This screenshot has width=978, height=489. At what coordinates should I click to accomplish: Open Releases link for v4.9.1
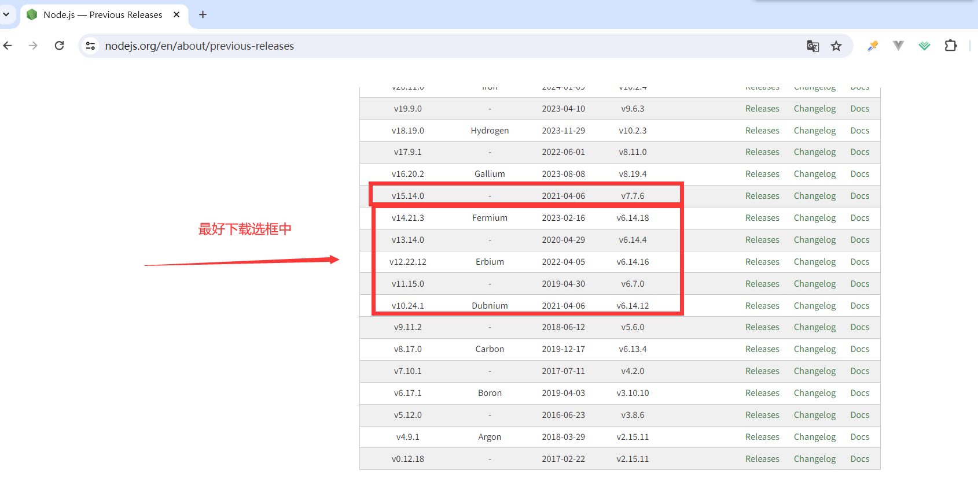[x=762, y=437]
